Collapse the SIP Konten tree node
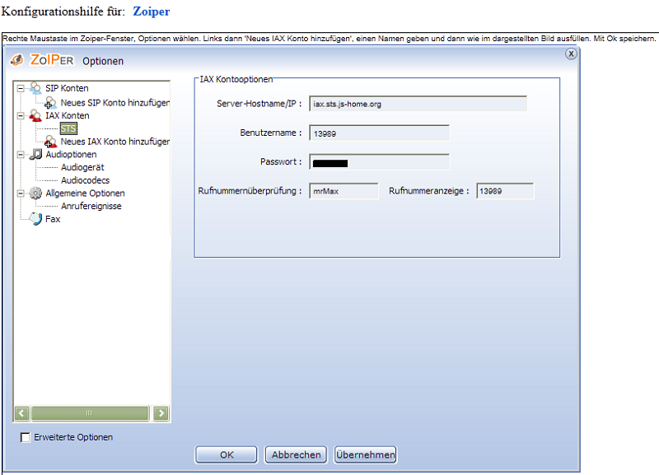This screenshot has height=475, width=659. (20, 88)
